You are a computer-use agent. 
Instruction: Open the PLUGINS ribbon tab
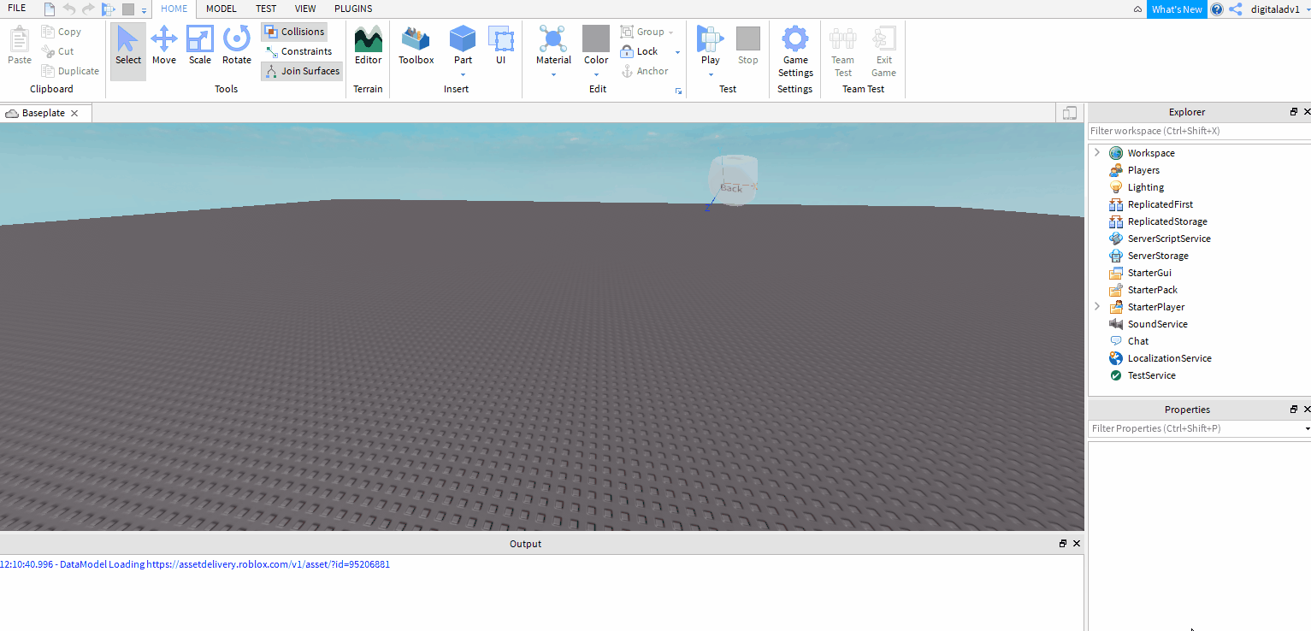(353, 9)
